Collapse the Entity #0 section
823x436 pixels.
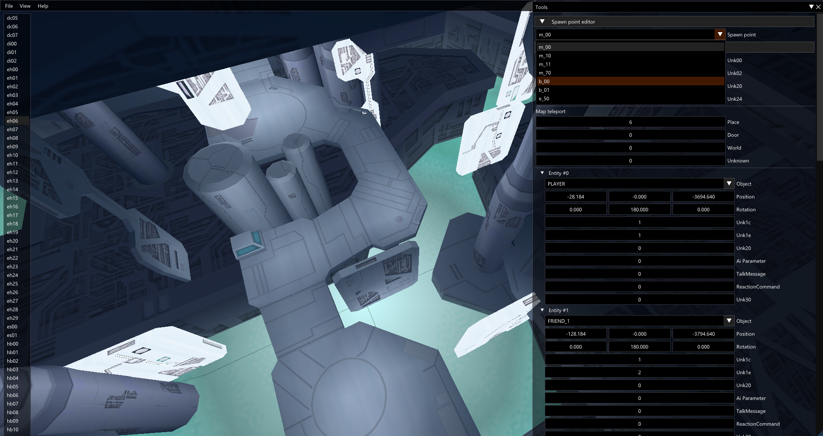[542, 173]
